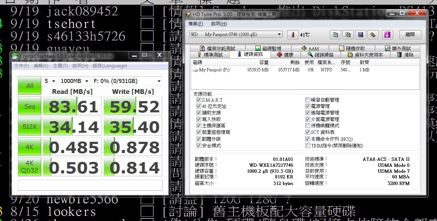437x221 pixels.
Task: Click the 59.52 Seq write result
Action: (x=133, y=106)
